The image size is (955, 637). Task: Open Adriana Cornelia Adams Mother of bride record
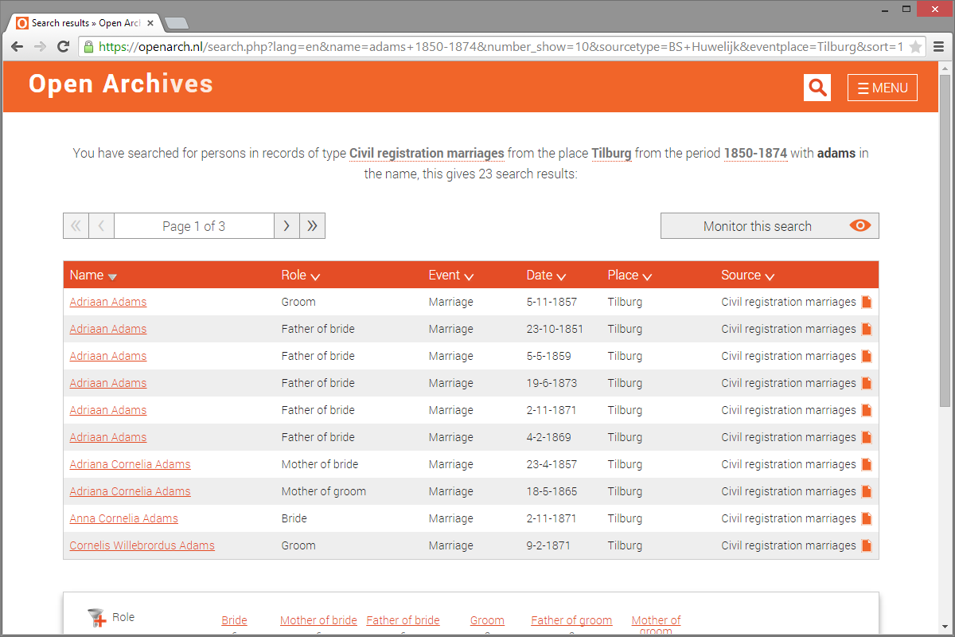coord(130,464)
